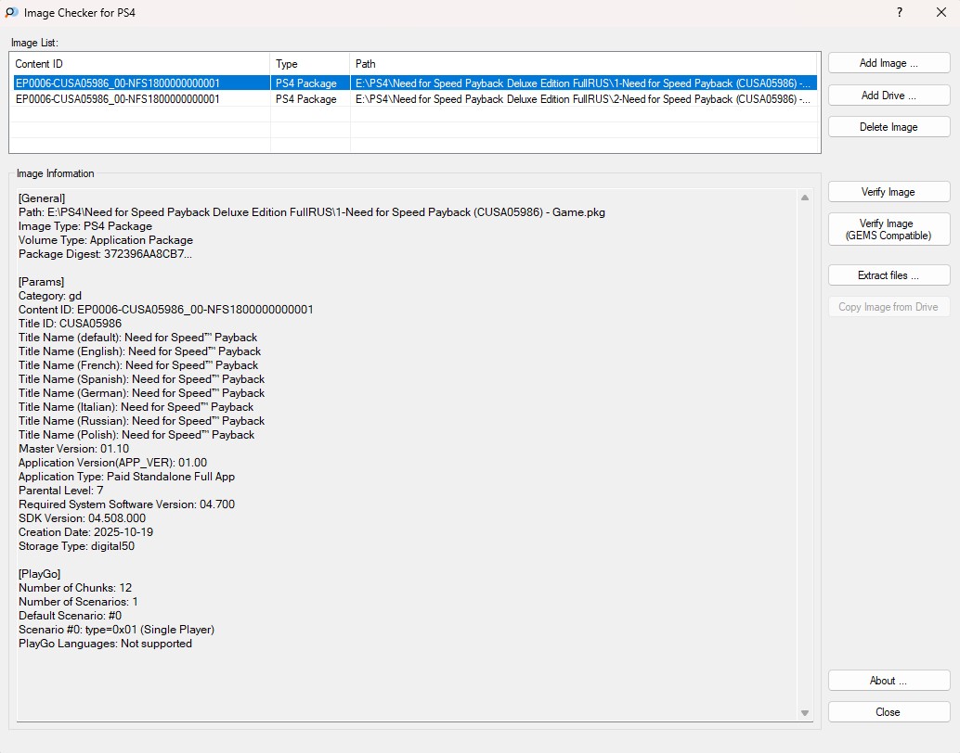Click the question mark help button
Image resolution: width=960 pixels, height=753 pixels.
[x=899, y=13]
